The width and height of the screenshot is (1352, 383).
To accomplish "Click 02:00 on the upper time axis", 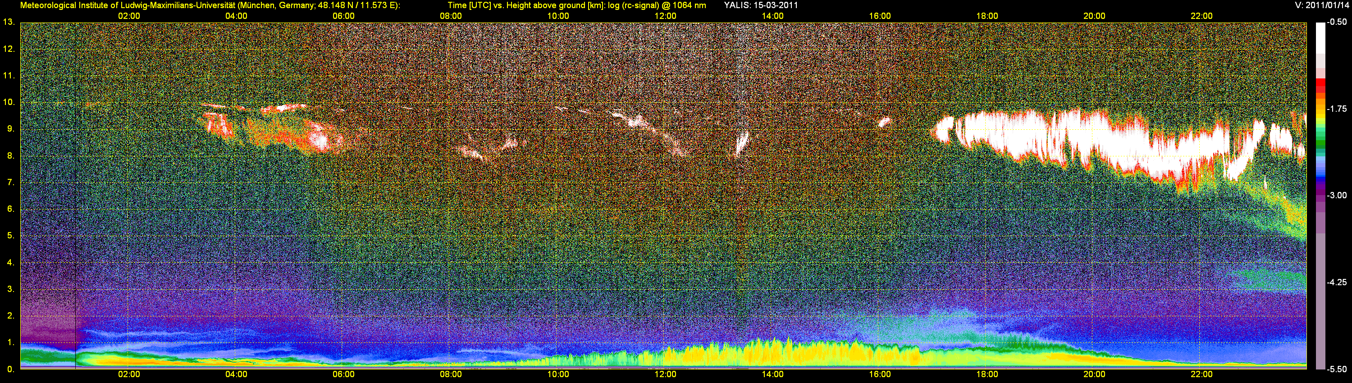I will click(x=128, y=16).
